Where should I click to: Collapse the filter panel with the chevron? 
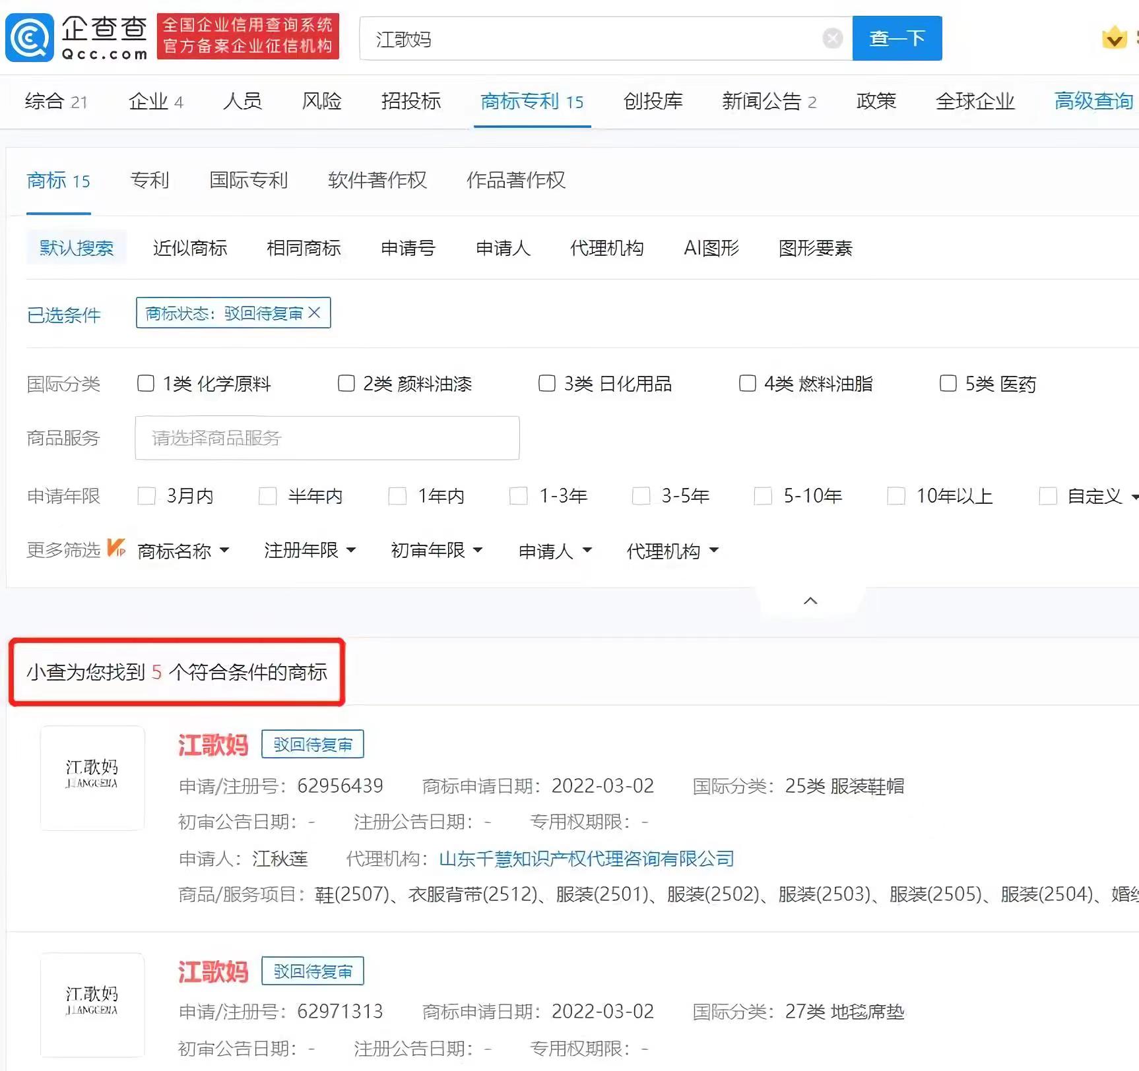coord(811,601)
